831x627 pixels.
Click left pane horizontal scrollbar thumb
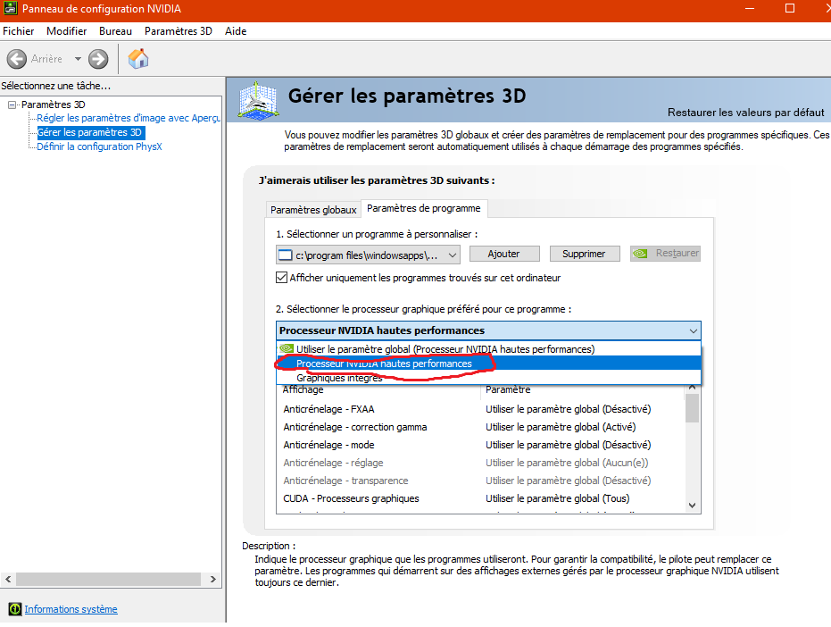tap(108, 580)
